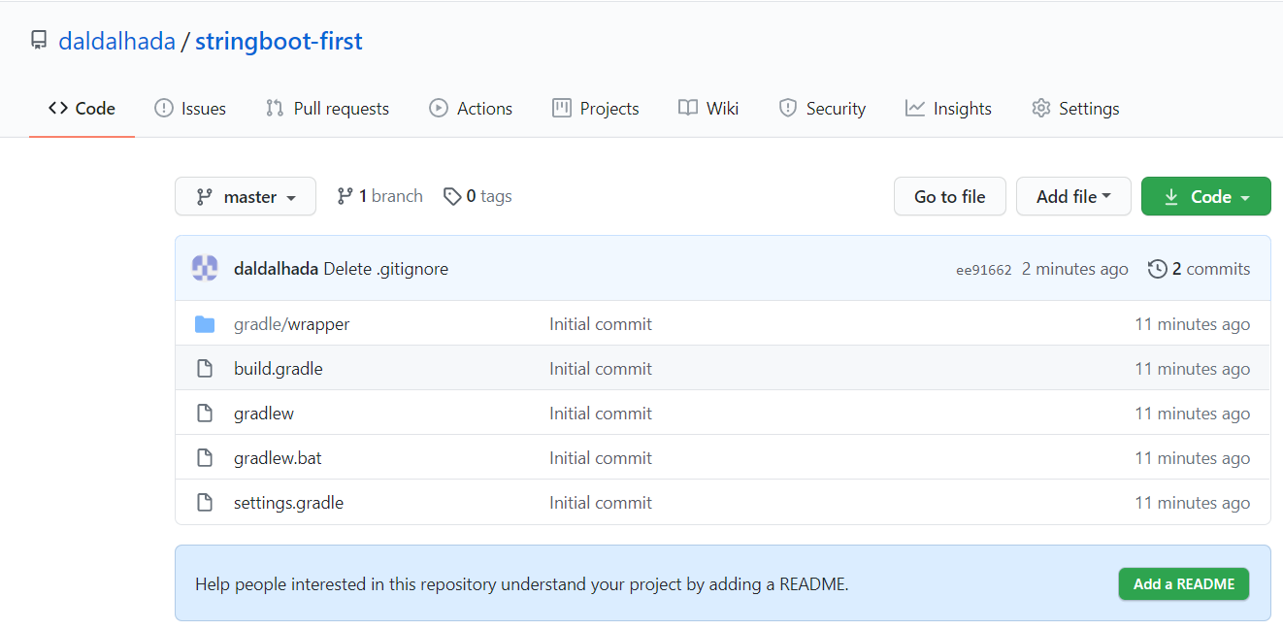View the 0 tags link
Viewport: 1283px width, 630px height.
(x=477, y=196)
